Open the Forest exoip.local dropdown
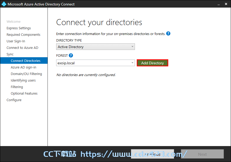Image resolution: width=231 pixels, height=162 pixels. (x=96, y=63)
